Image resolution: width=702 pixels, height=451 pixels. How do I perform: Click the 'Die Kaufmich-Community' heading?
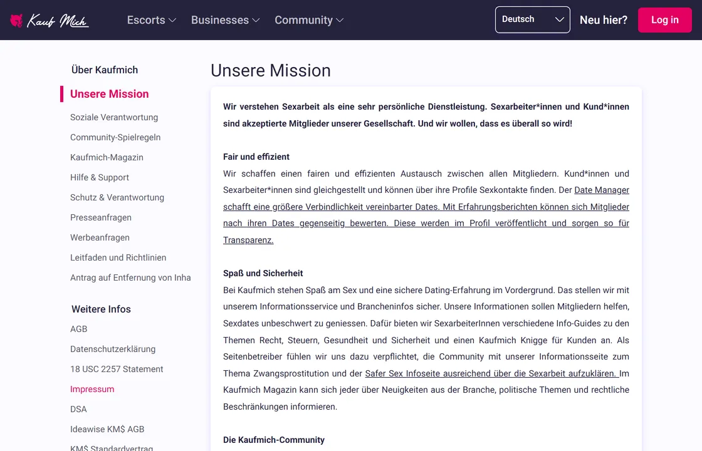click(x=274, y=440)
